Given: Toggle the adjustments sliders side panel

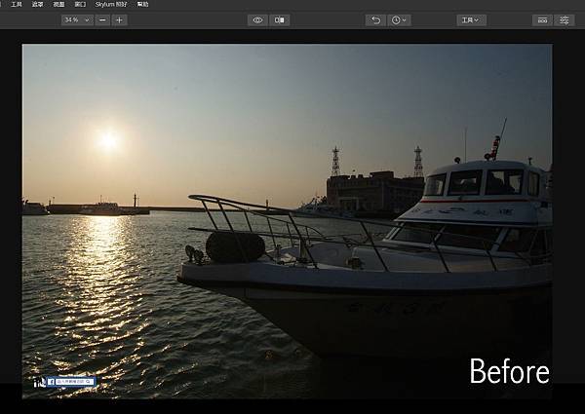Looking at the screenshot, I should pyautogui.click(x=565, y=20).
